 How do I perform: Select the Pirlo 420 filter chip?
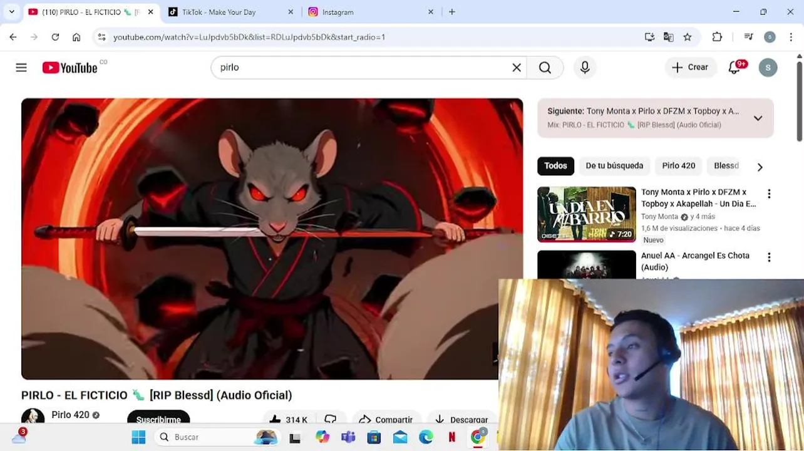click(679, 166)
